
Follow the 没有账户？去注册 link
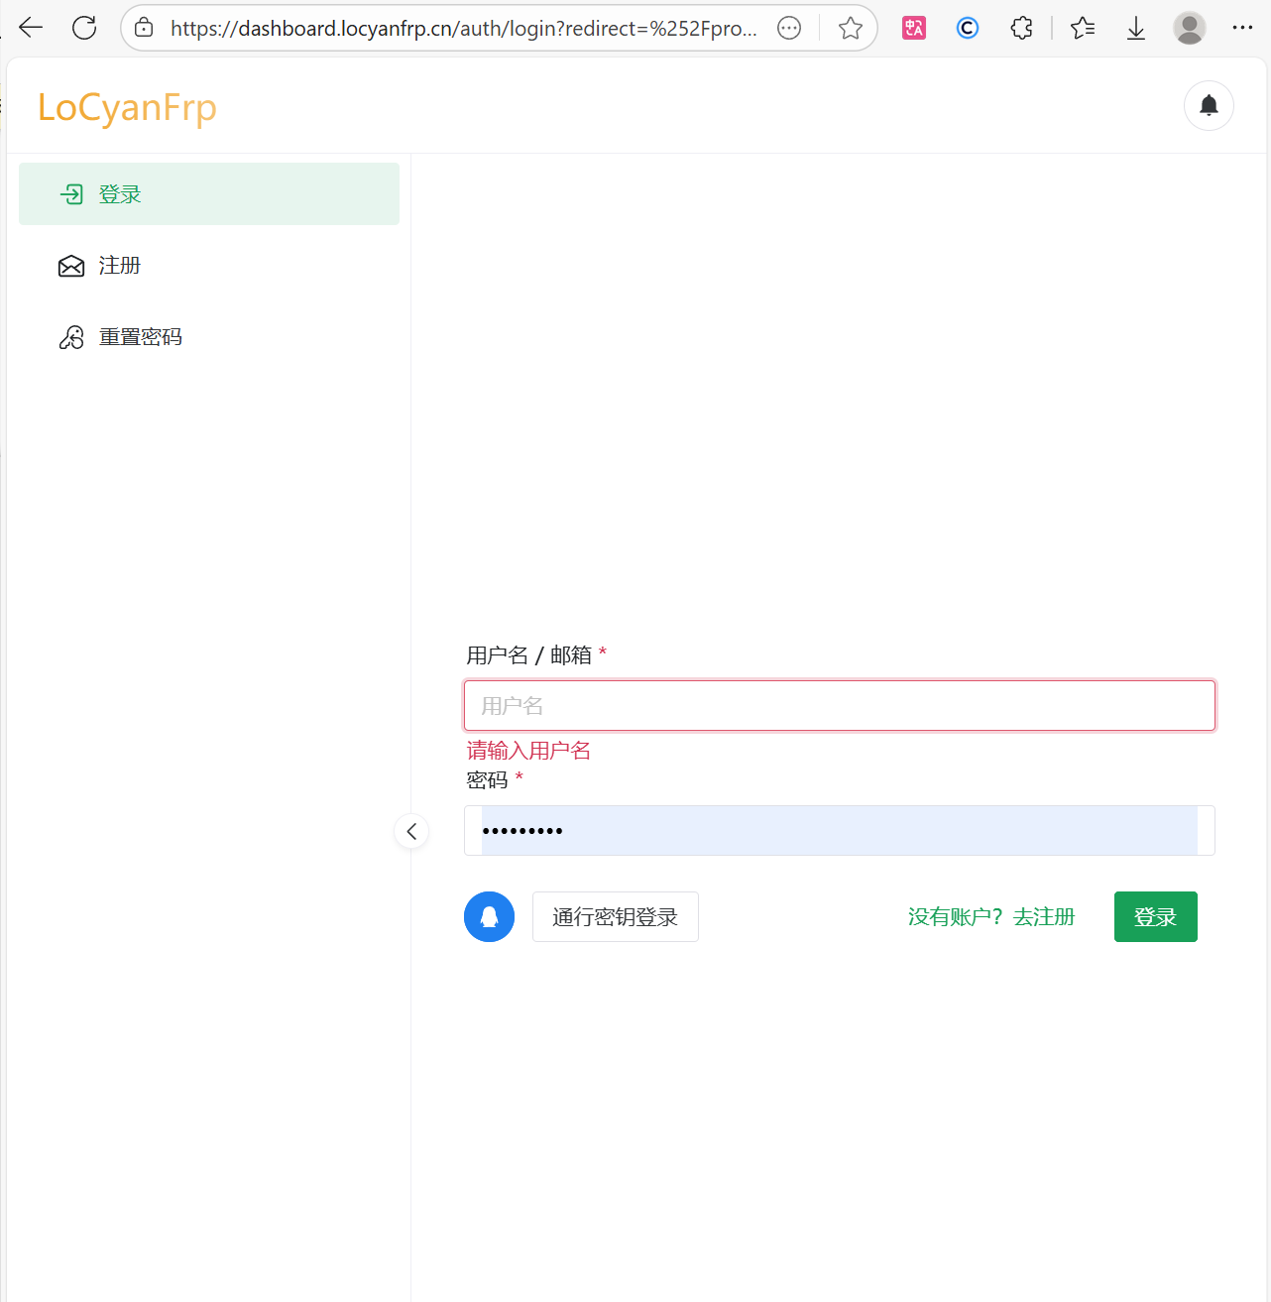991,917
